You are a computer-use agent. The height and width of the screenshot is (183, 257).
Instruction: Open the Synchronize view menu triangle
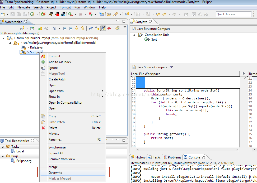point(125,27)
